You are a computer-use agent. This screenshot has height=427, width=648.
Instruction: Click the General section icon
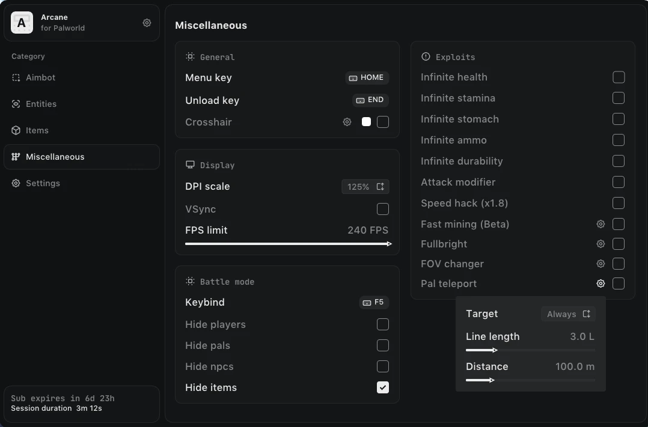point(190,56)
